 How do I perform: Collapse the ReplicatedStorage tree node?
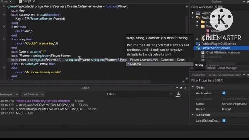pyautogui.click(x=193, y=17)
